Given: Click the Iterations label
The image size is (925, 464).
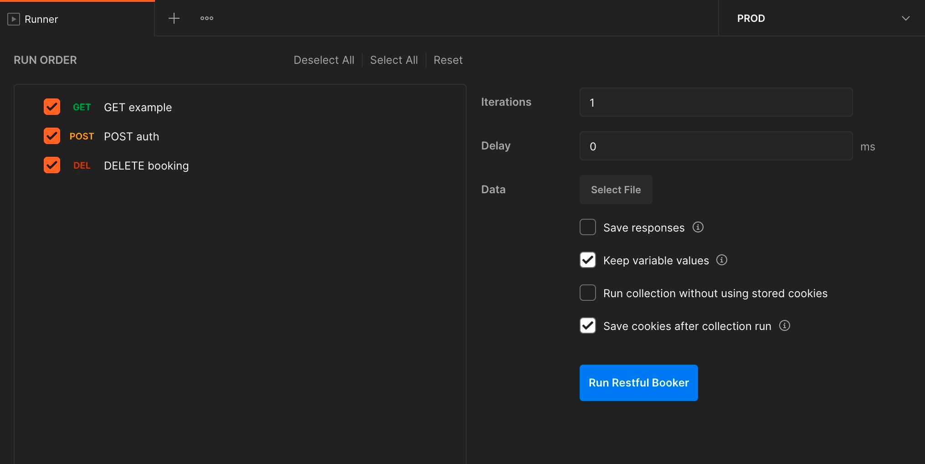Looking at the screenshot, I should [x=506, y=102].
